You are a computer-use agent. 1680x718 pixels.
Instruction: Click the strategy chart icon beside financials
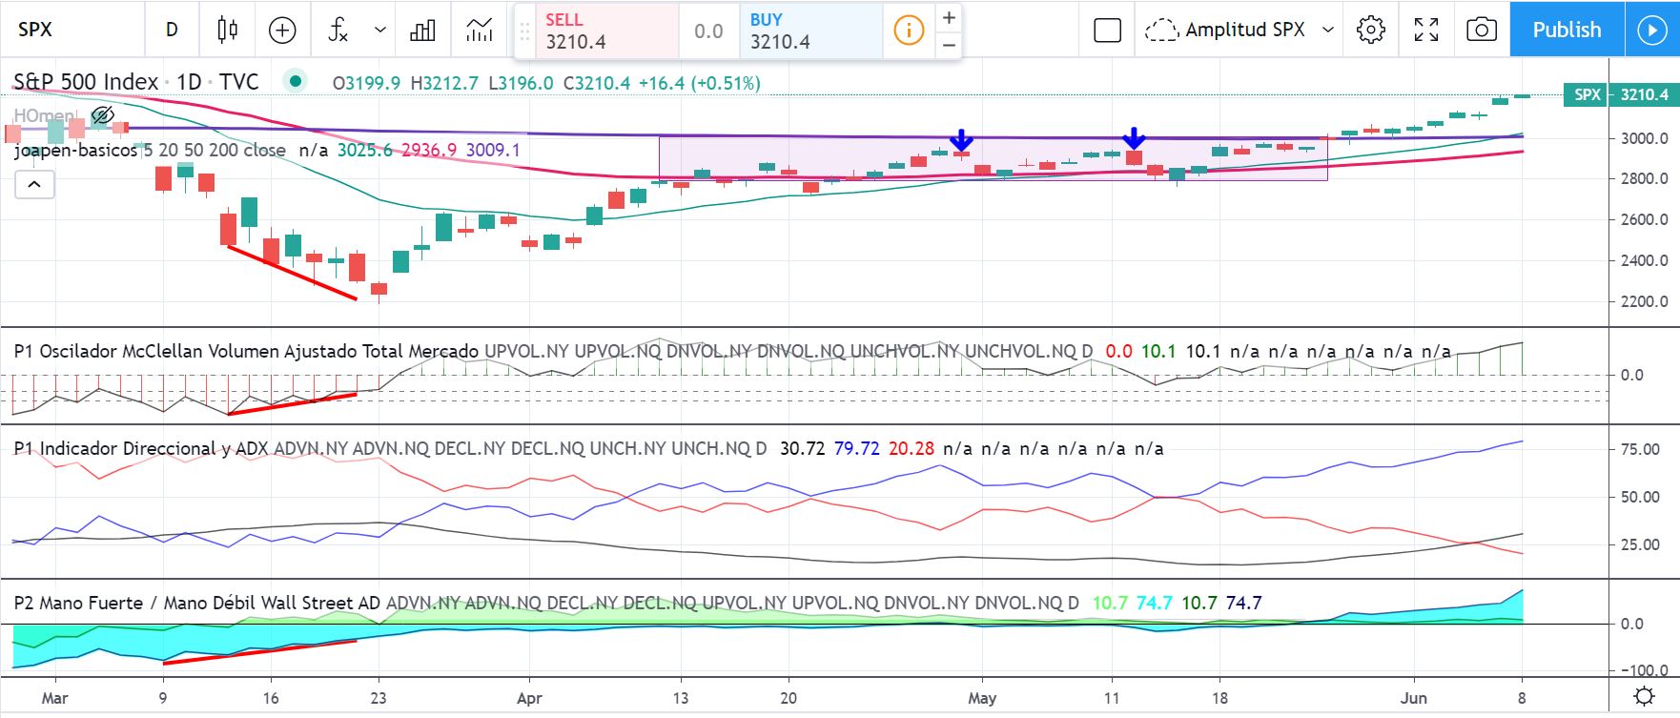(x=480, y=30)
